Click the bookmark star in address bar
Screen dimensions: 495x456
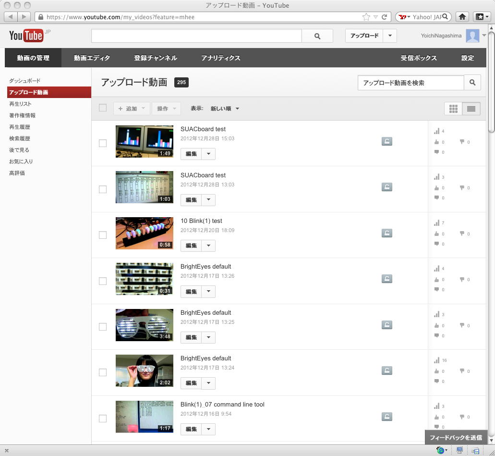(366, 17)
